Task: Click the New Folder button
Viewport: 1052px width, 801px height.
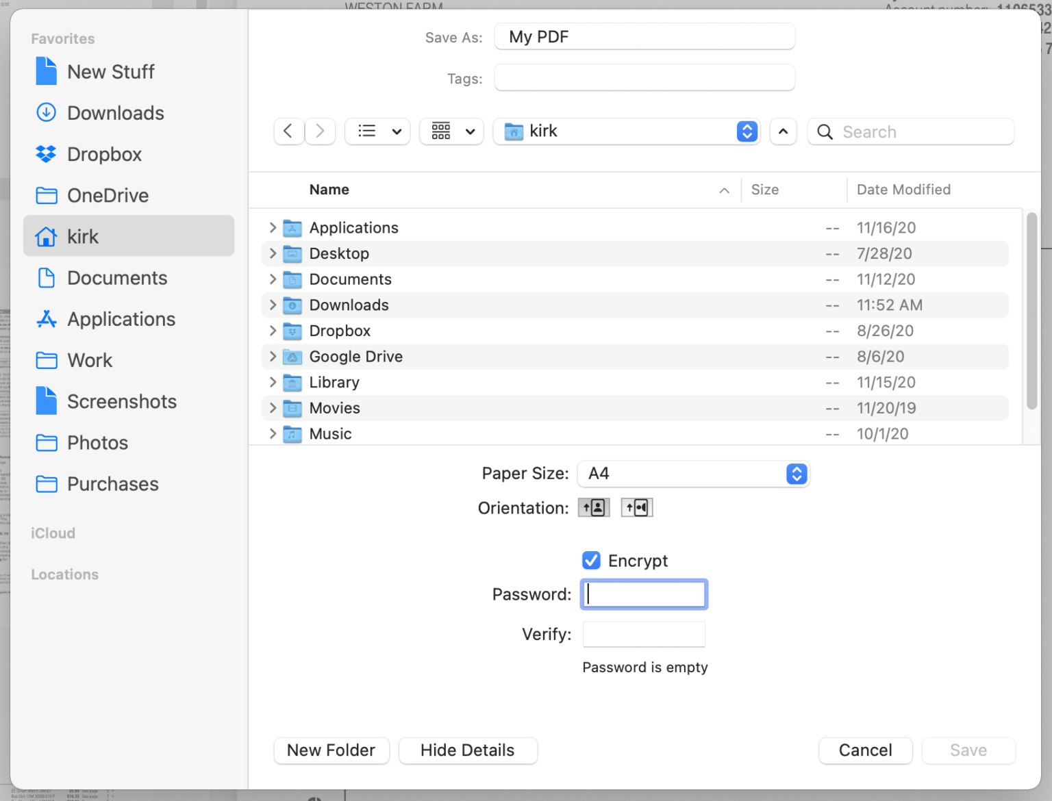Action: 331,750
